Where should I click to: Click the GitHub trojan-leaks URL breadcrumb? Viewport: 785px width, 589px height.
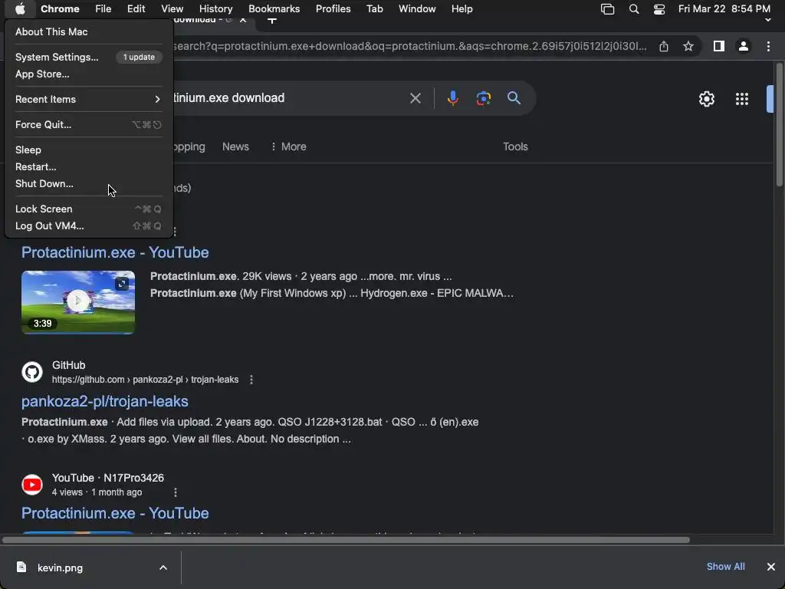tap(145, 380)
